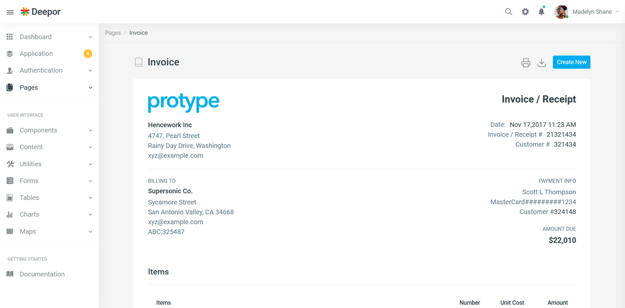The width and height of the screenshot is (625, 308).
Task: Click the Content sidebar icon
Action: point(10,147)
